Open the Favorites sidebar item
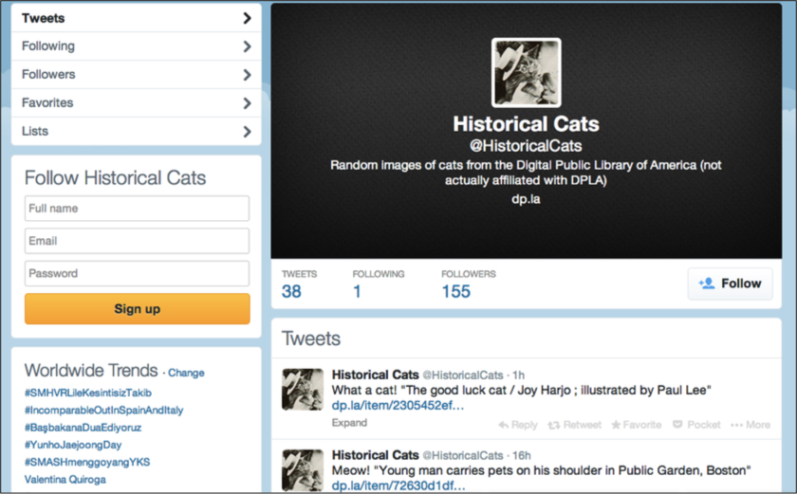Screen dimensions: 797x494 137,103
